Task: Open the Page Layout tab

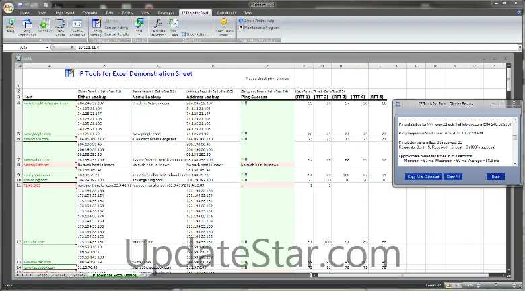Action: pyautogui.click(x=65, y=13)
